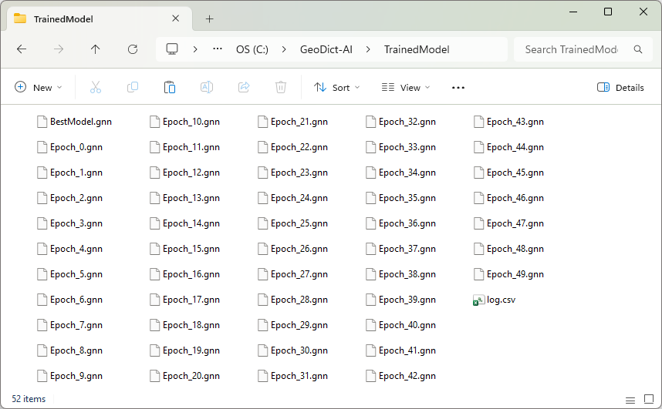Click the Copy icon in toolbar
Image resolution: width=662 pixels, height=409 pixels.
click(133, 87)
